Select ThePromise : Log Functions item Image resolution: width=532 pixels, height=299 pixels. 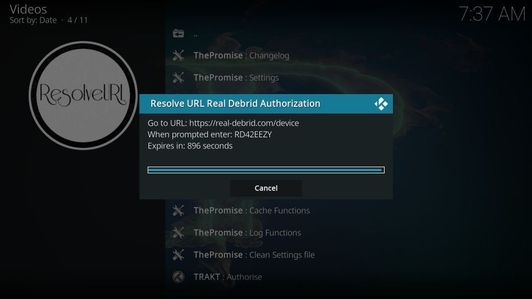click(247, 233)
